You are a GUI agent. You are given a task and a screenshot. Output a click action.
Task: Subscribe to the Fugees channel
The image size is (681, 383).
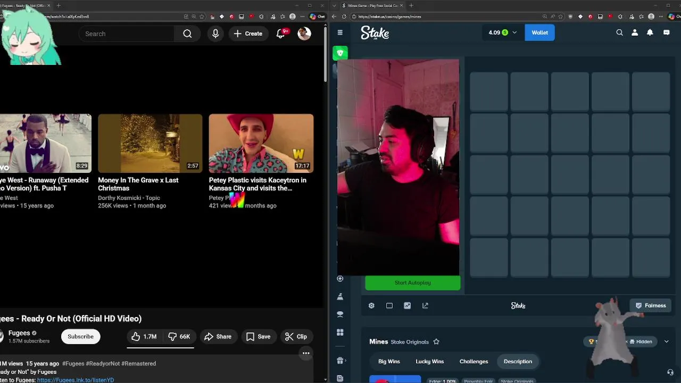[x=80, y=336]
